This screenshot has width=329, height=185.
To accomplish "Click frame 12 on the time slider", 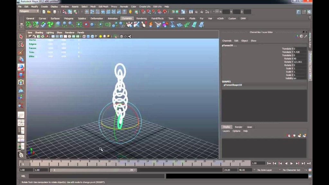I will click(128, 163).
